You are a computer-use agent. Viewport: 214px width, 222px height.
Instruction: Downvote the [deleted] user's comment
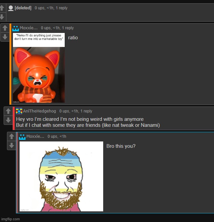[2, 17]
